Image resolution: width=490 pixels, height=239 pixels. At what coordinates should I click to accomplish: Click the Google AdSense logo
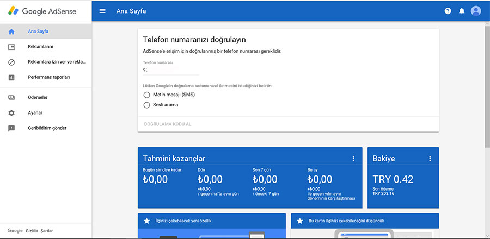pyautogui.click(x=42, y=11)
